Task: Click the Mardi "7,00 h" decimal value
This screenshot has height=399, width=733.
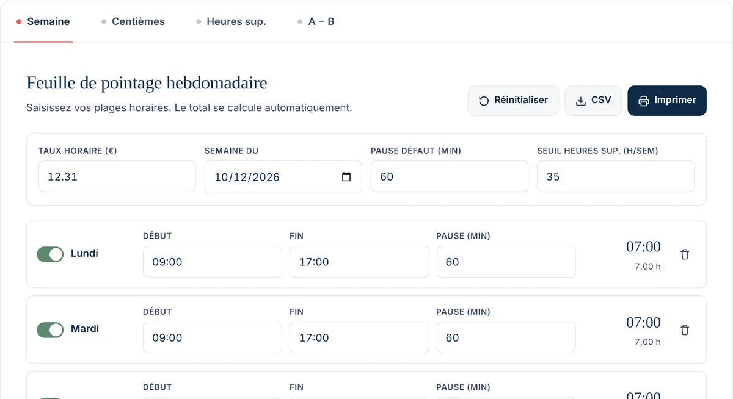Action: pos(647,342)
